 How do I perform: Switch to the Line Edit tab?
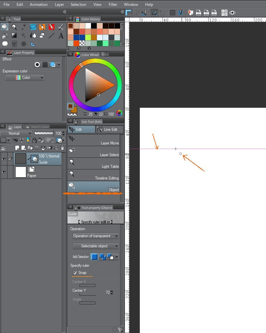(110, 129)
